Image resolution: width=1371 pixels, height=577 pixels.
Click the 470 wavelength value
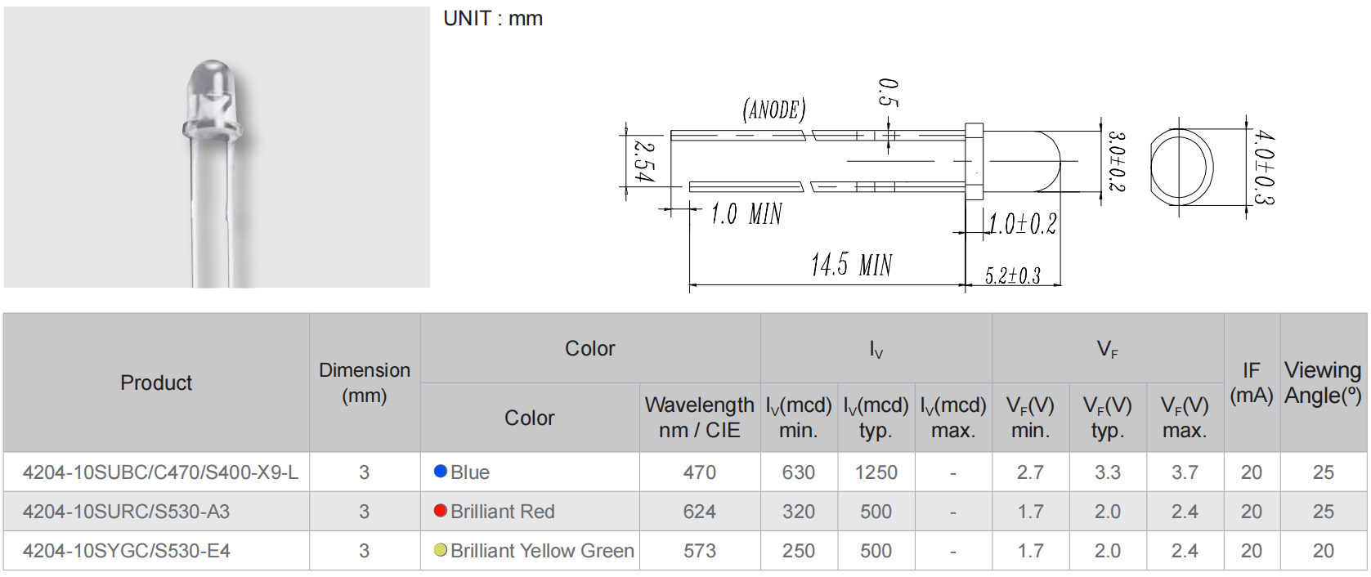tap(699, 472)
